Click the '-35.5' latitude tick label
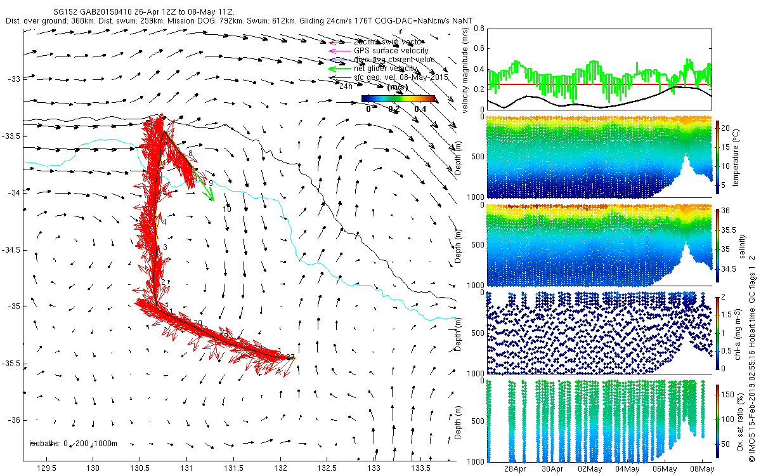The image size is (761, 476). [x=11, y=364]
